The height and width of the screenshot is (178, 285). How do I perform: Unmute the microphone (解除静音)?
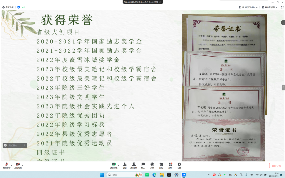[6, 165]
